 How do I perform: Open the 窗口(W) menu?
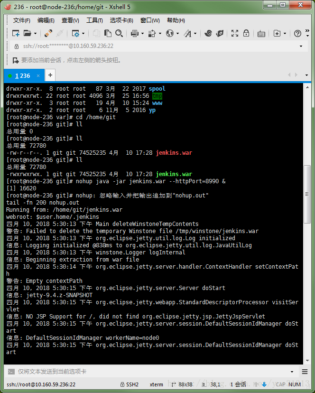click(150, 20)
